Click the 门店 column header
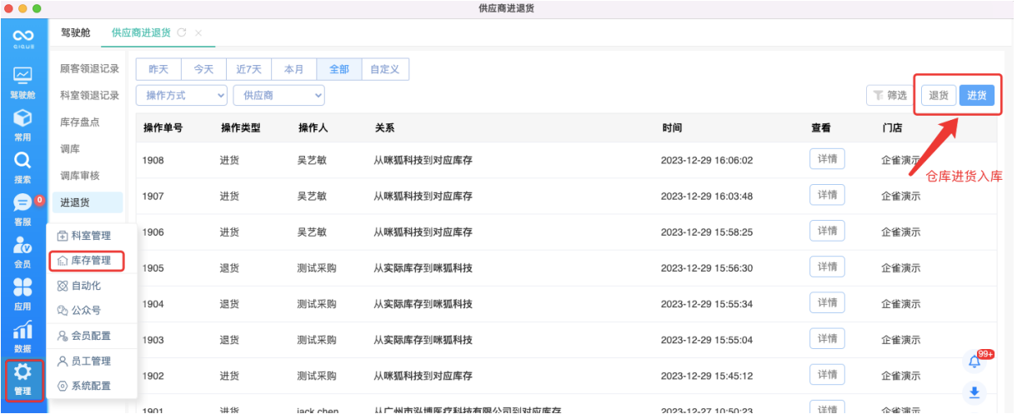This screenshot has height=414, width=1022. 892,128
